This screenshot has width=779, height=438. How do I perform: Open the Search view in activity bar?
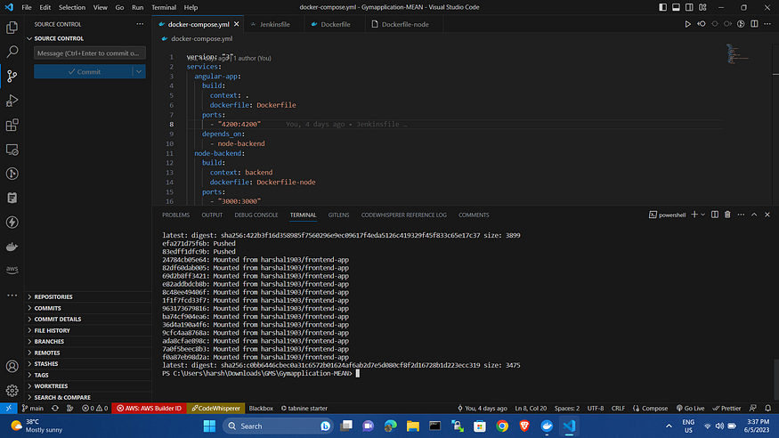(12, 52)
